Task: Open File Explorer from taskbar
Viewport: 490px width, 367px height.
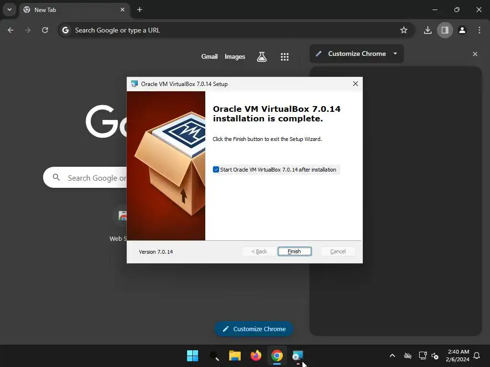Action: click(234, 356)
